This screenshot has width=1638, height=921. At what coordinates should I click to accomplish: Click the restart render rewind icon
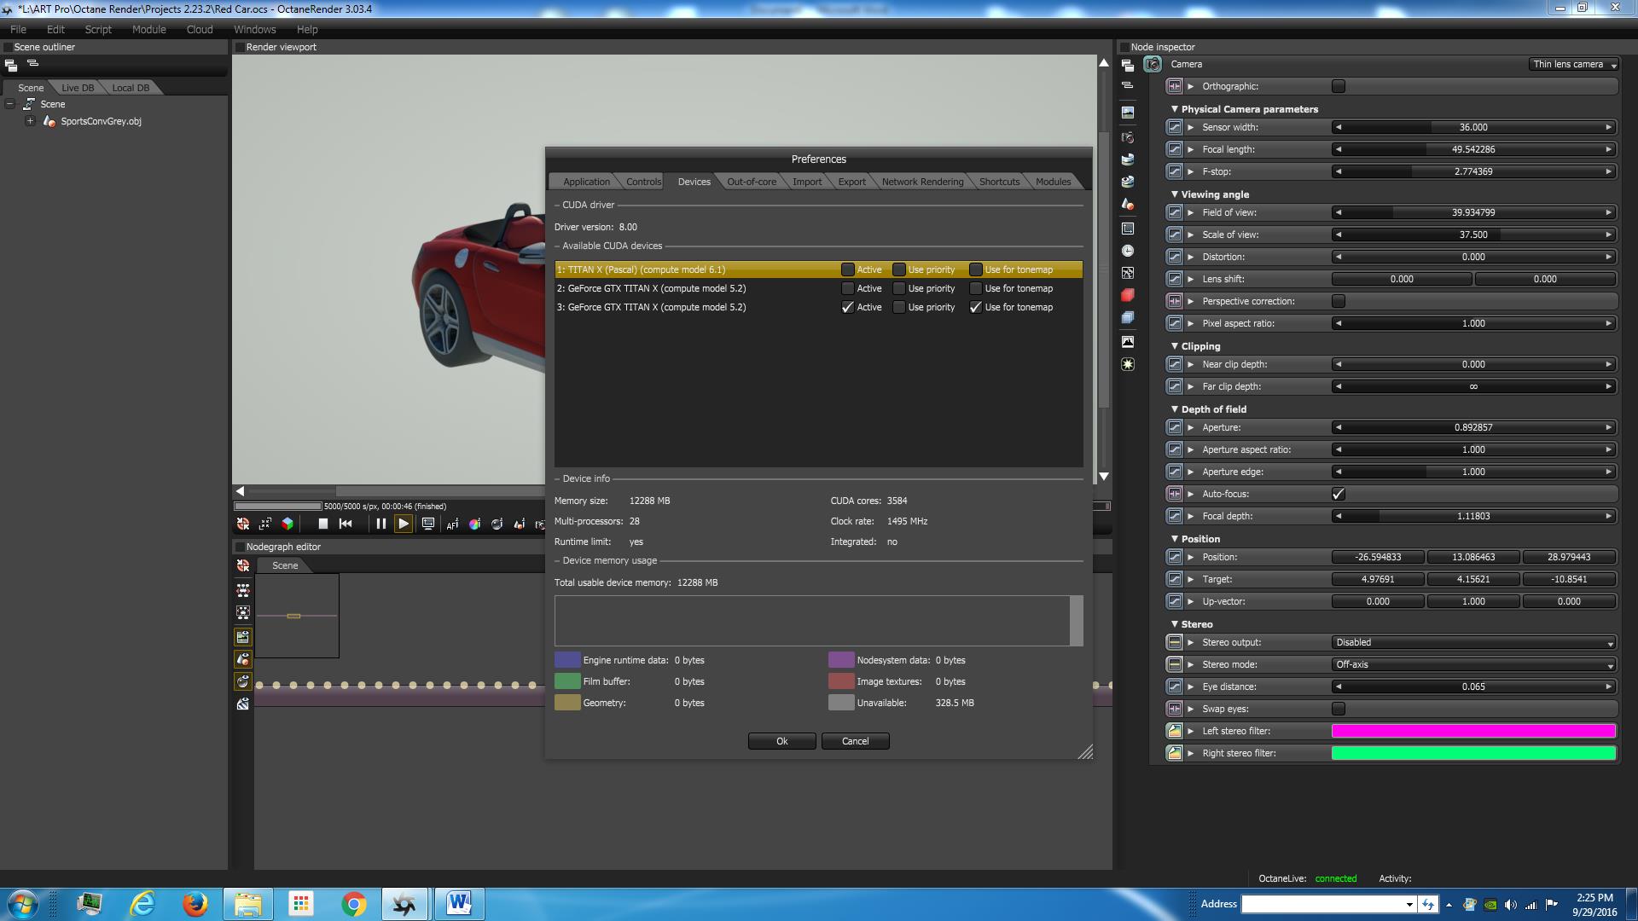pyautogui.click(x=346, y=524)
